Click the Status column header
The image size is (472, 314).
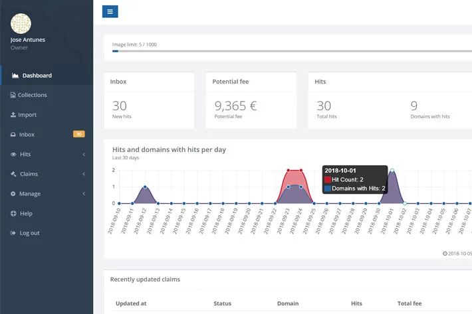pyautogui.click(x=223, y=303)
